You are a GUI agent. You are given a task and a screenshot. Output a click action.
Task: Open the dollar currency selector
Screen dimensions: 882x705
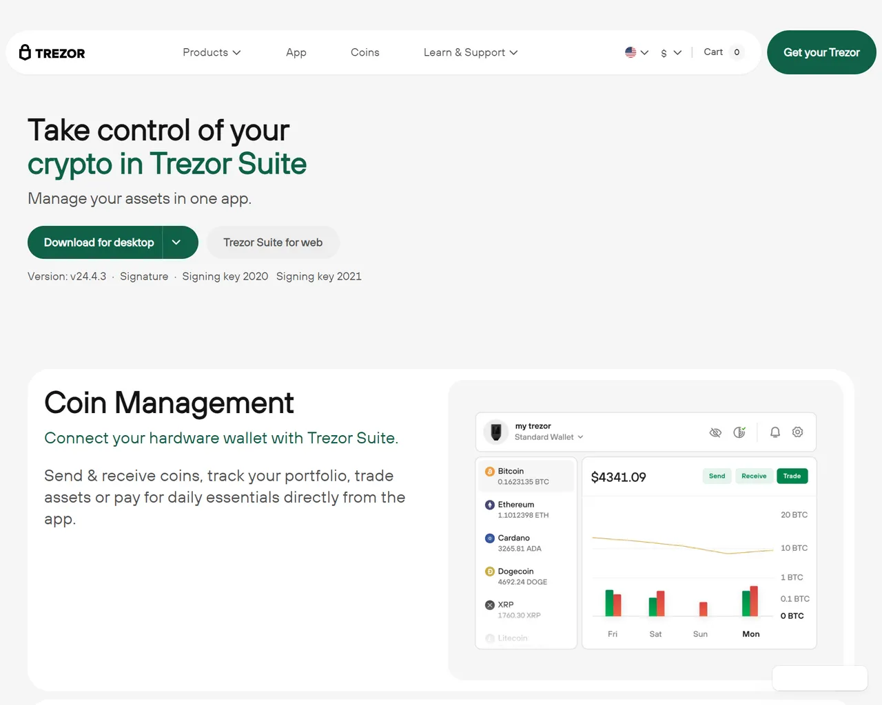click(x=671, y=52)
